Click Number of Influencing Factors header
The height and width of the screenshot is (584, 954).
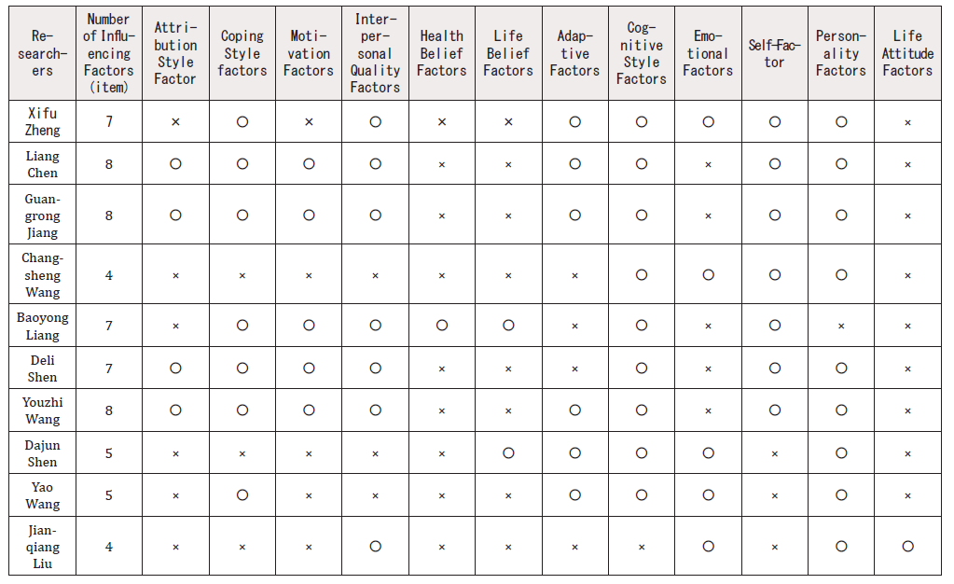point(109,53)
